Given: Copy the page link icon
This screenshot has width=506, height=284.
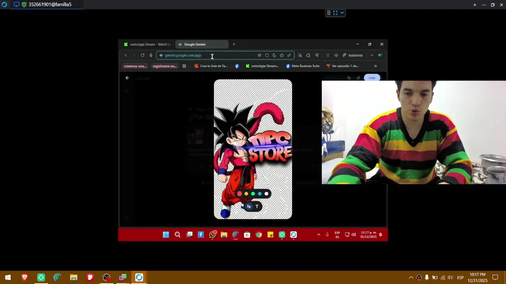Looking at the screenshot, I should (289, 55).
